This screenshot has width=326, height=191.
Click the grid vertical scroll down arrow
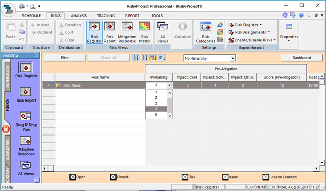[x=322, y=162]
